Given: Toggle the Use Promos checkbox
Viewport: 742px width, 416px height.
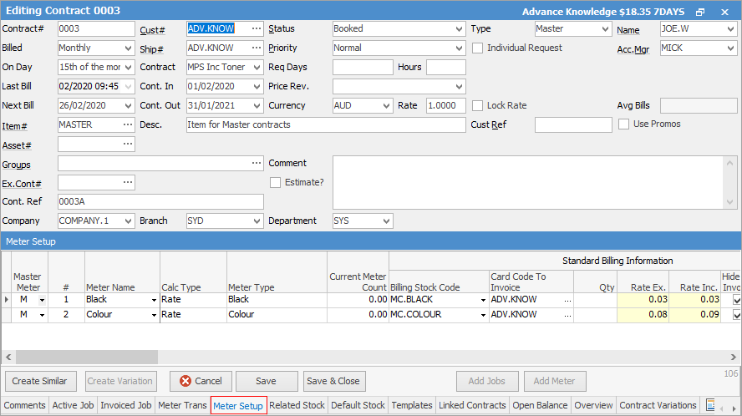Looking at the screenshot, I should pos(624,124).
